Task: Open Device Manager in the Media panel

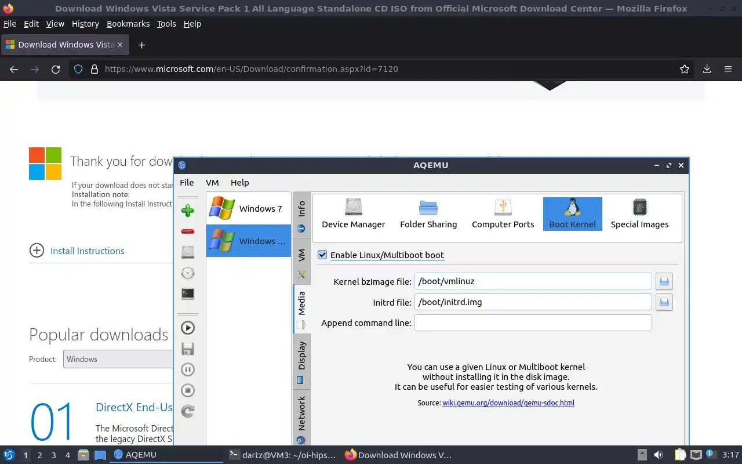Action: click(x=354, y=214)
